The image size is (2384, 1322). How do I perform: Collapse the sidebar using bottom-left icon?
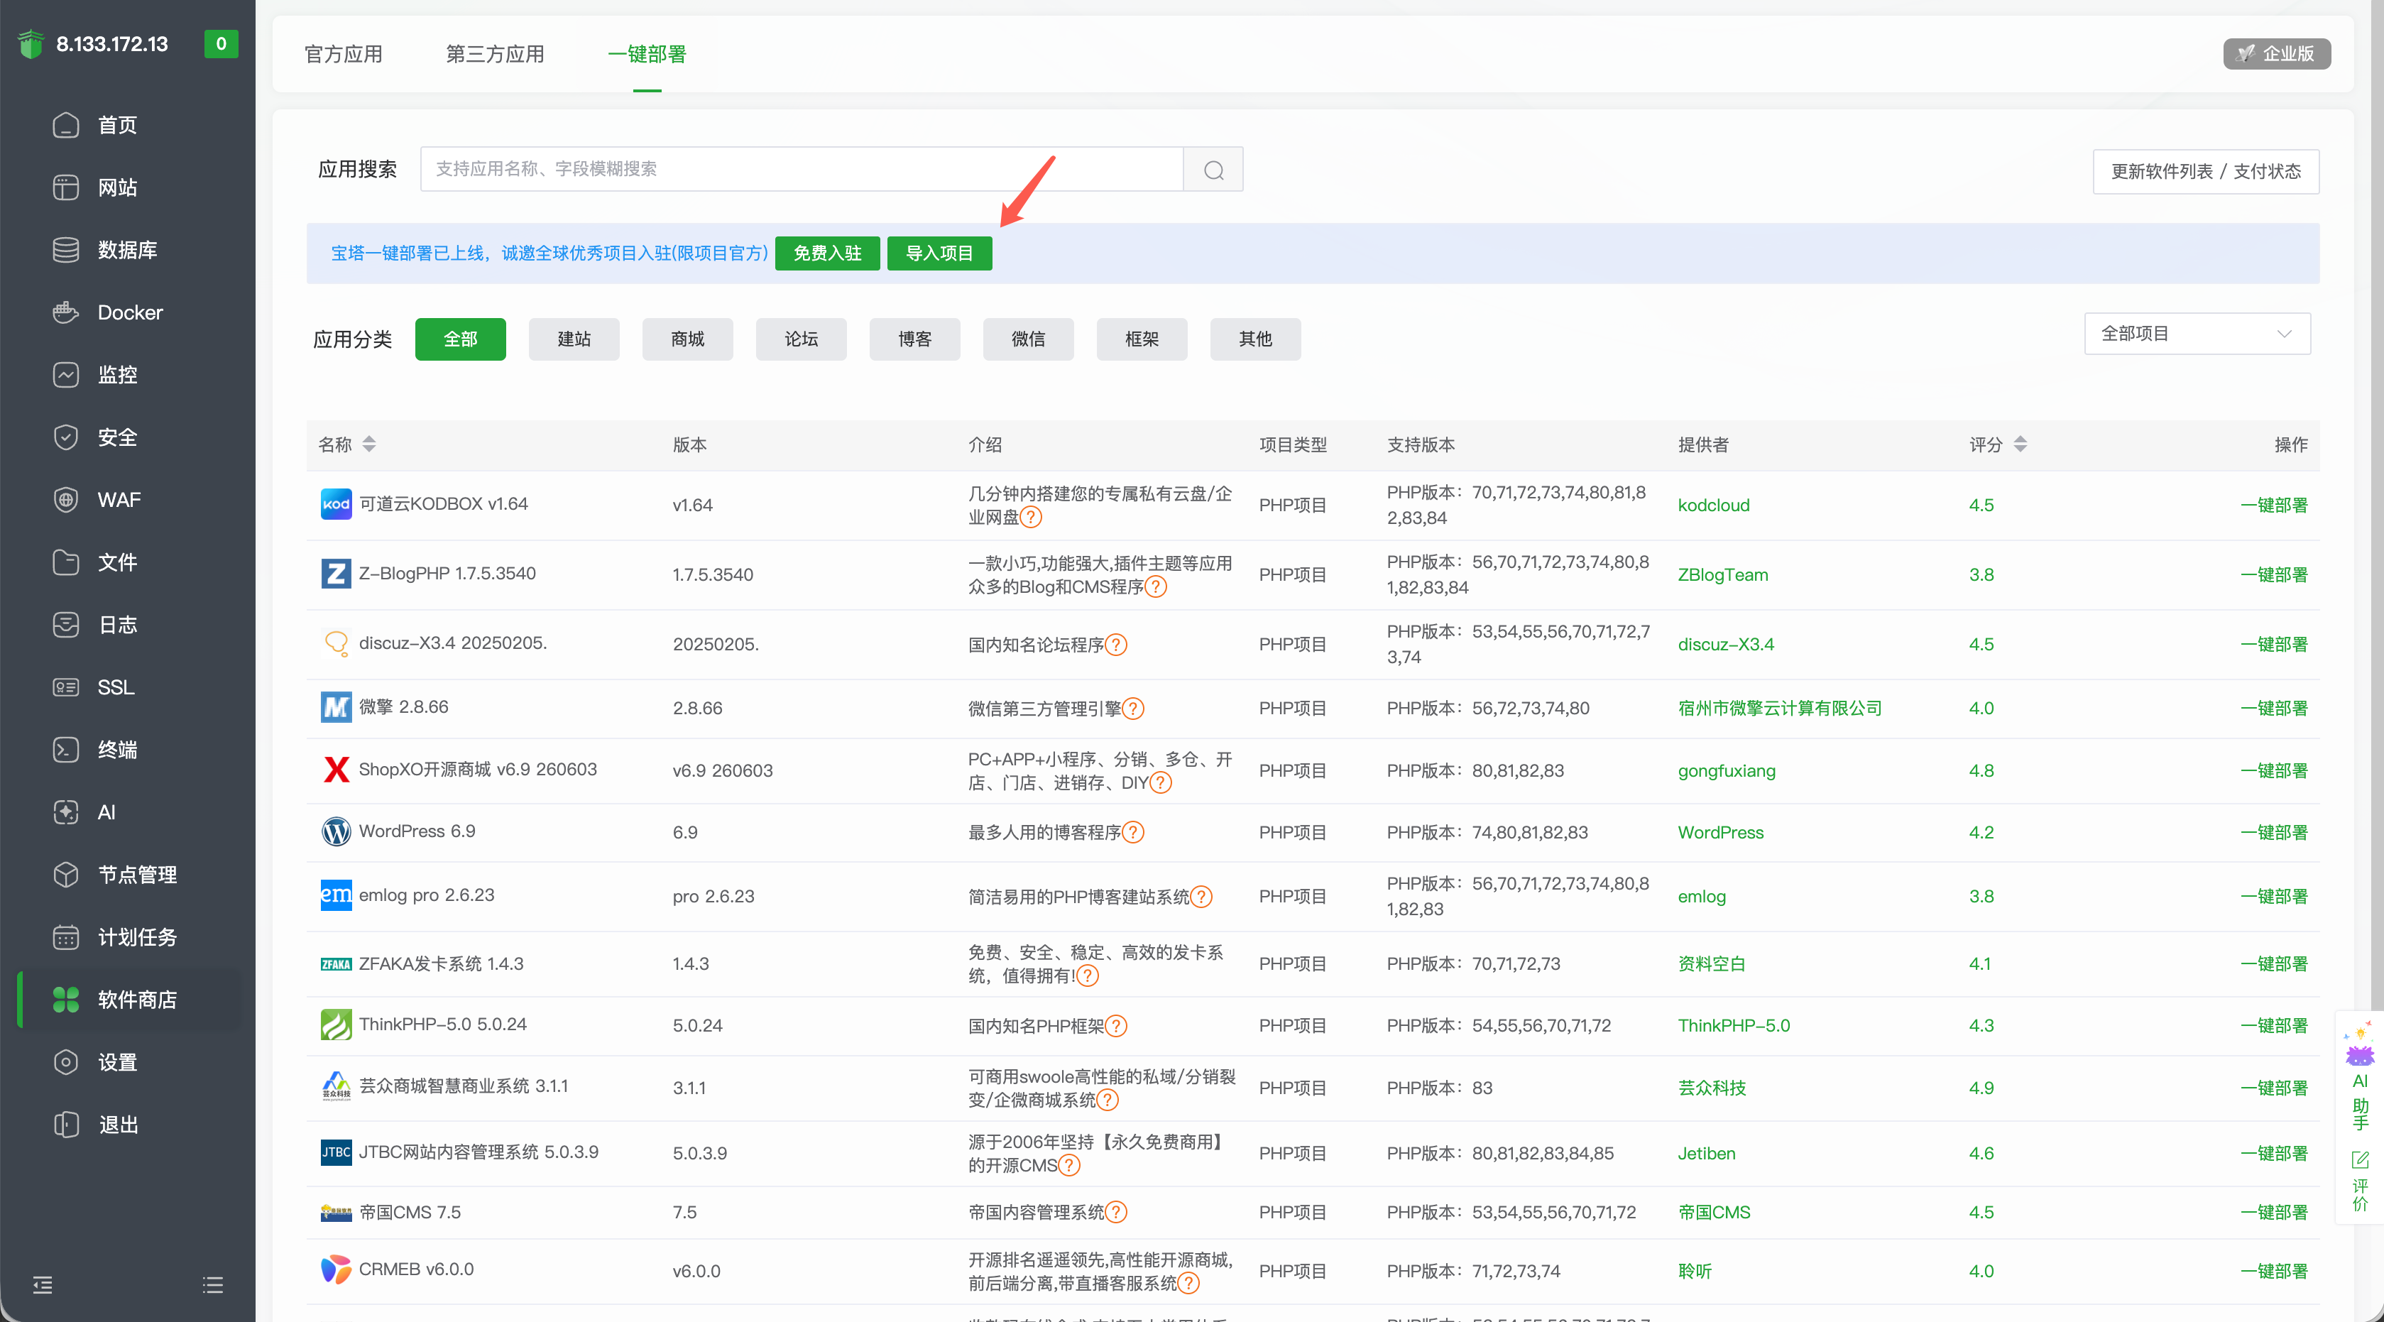[43, 1285]
